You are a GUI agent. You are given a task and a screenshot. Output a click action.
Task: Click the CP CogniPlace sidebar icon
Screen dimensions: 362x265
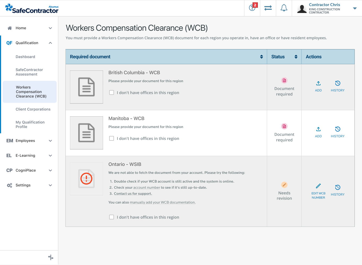9,170
